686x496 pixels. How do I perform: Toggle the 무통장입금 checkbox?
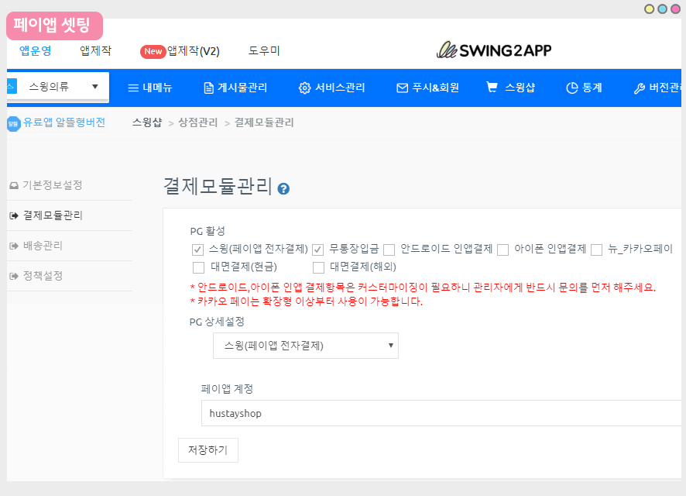[317, 250]
